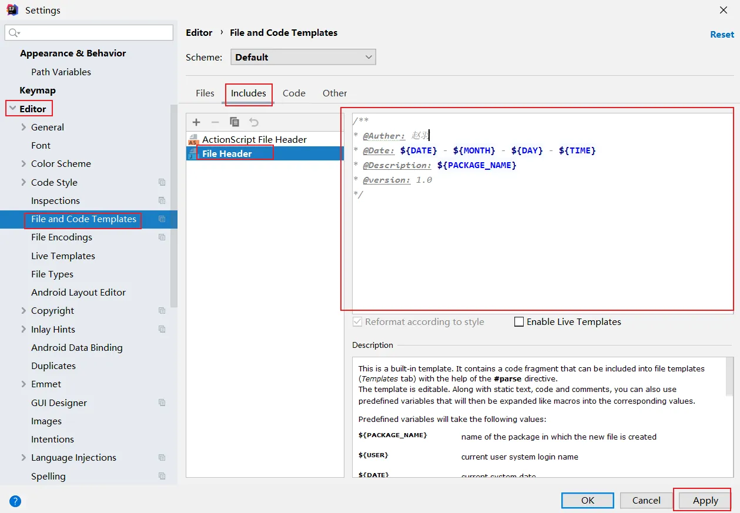Click the ActionScript File Header file icon

pyautogui.click(x=193, y=140)
